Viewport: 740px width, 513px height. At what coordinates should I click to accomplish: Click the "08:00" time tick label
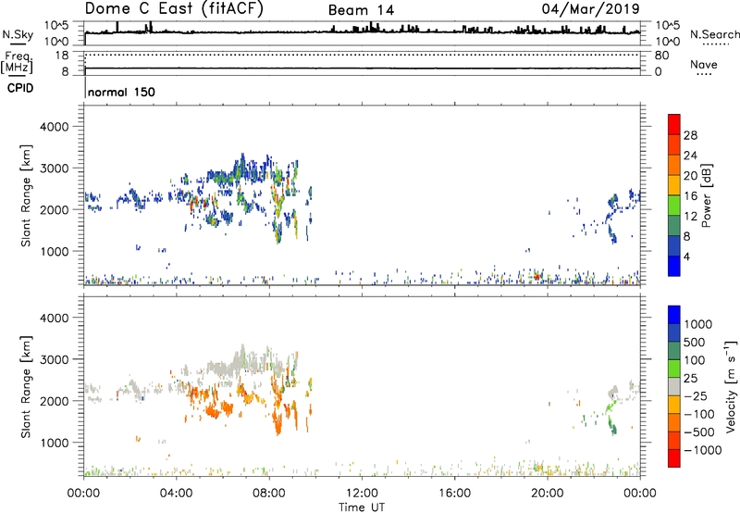(x=268, y=494)
